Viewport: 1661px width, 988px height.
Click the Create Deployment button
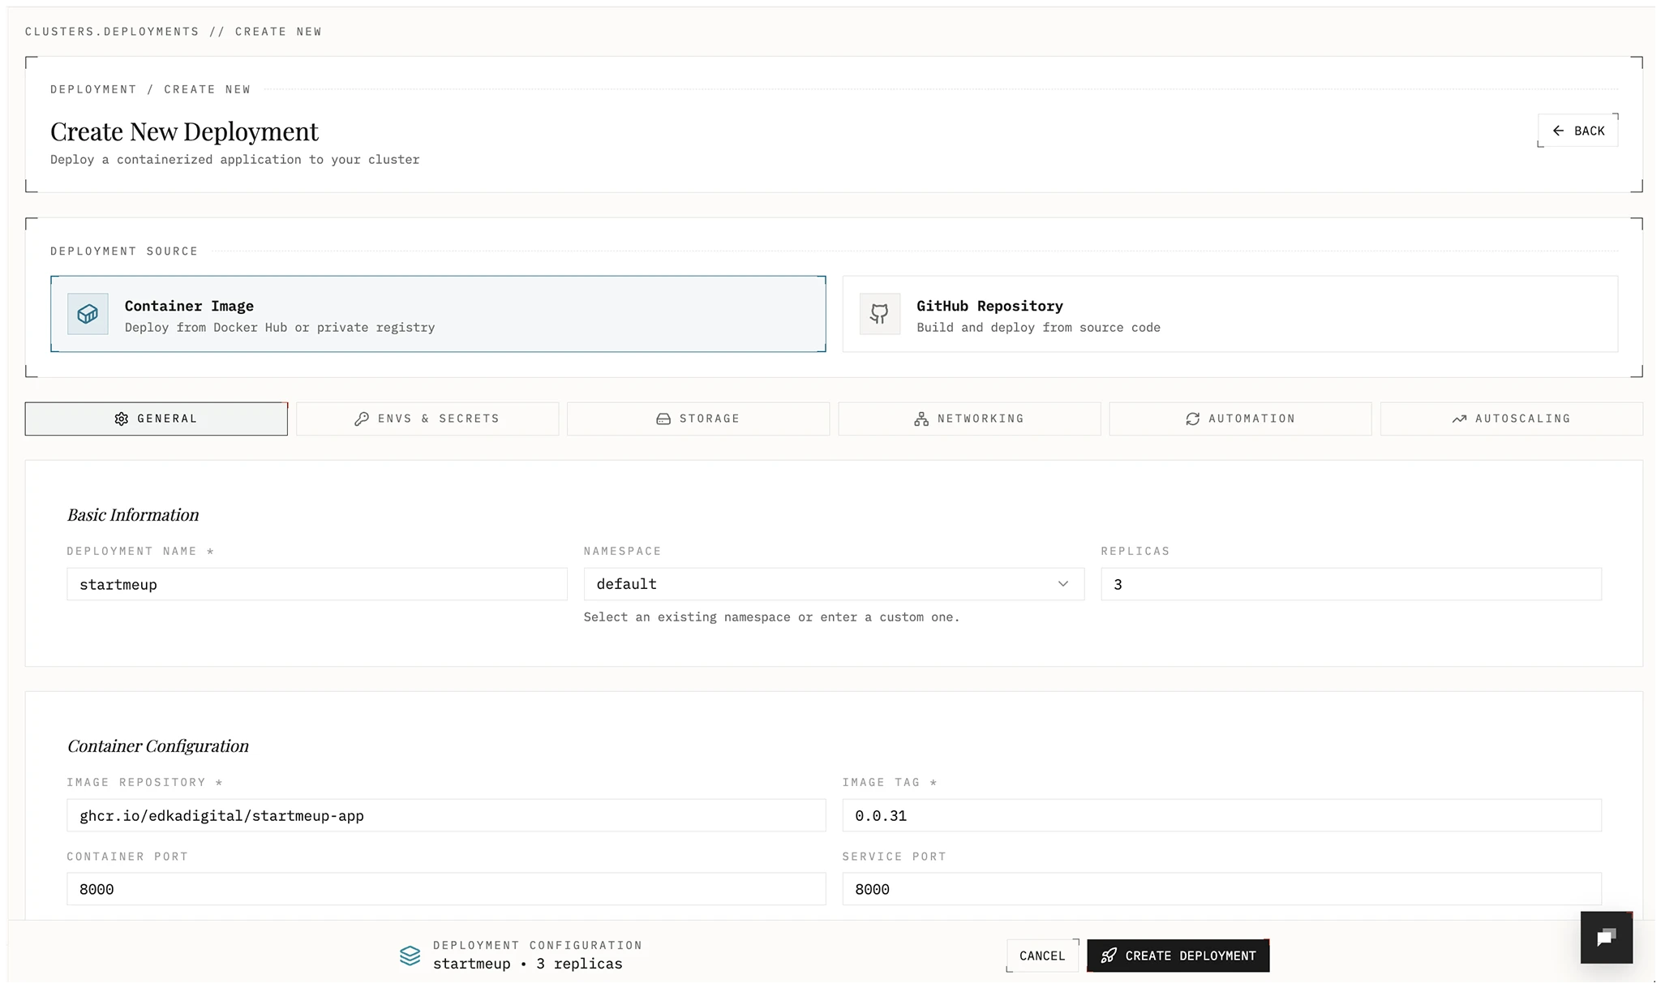pos(1178,956)
